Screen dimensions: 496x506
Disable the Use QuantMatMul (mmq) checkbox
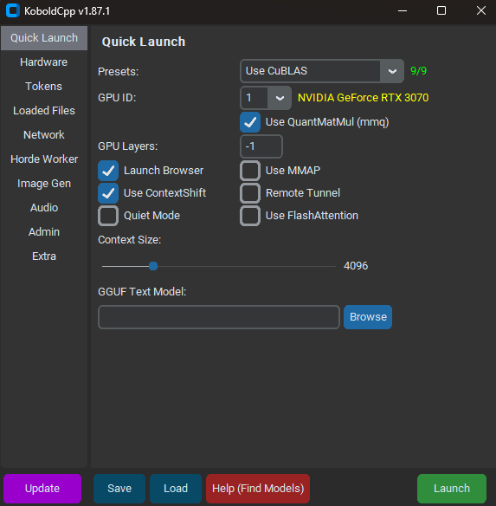[x=250, y=122]
